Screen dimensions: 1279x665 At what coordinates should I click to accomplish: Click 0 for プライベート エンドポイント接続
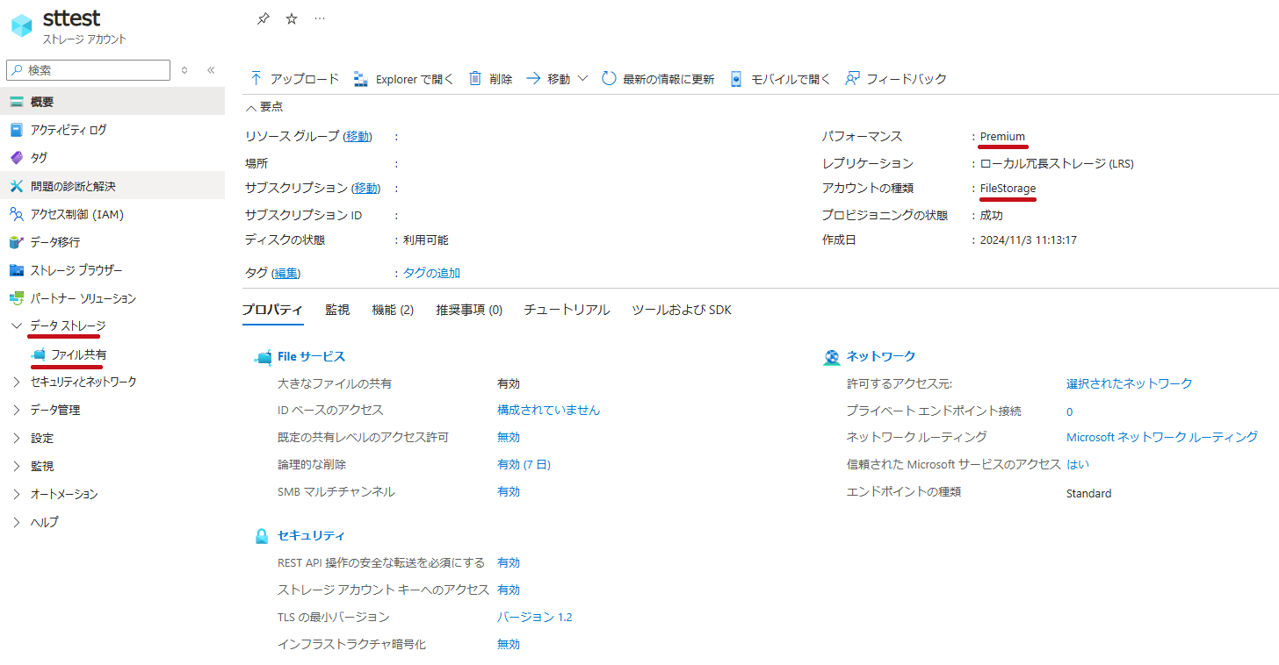(1069, 411)
